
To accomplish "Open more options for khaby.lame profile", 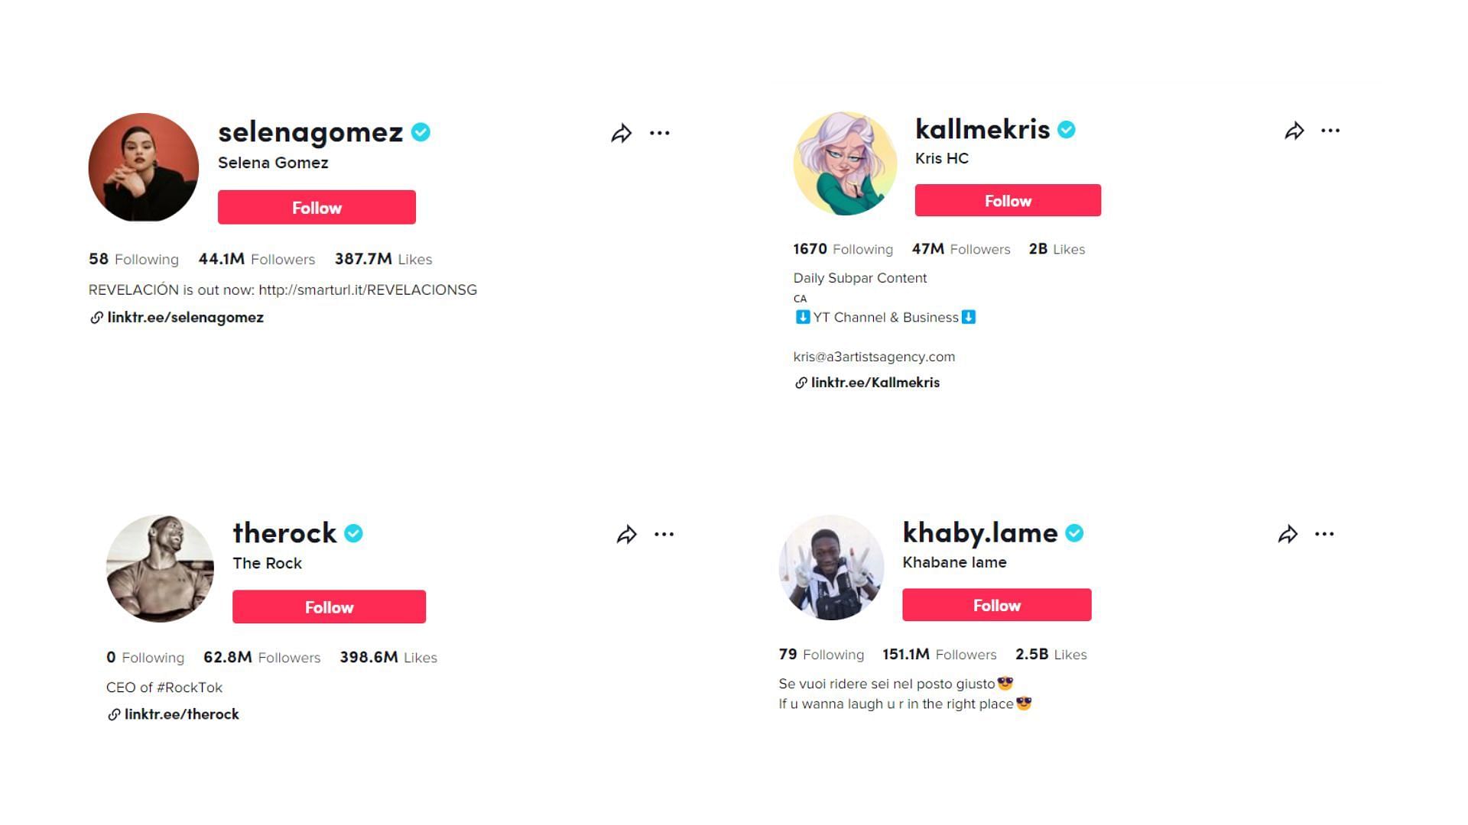I will point(1324,534).
